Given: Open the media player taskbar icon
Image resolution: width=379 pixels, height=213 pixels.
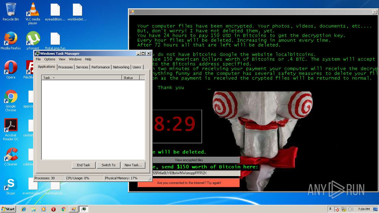Looking at the screenshot, I should tap(44, 209).
